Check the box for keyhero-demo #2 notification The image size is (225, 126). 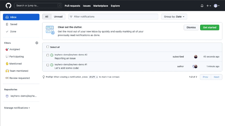[x=48, y=55]
